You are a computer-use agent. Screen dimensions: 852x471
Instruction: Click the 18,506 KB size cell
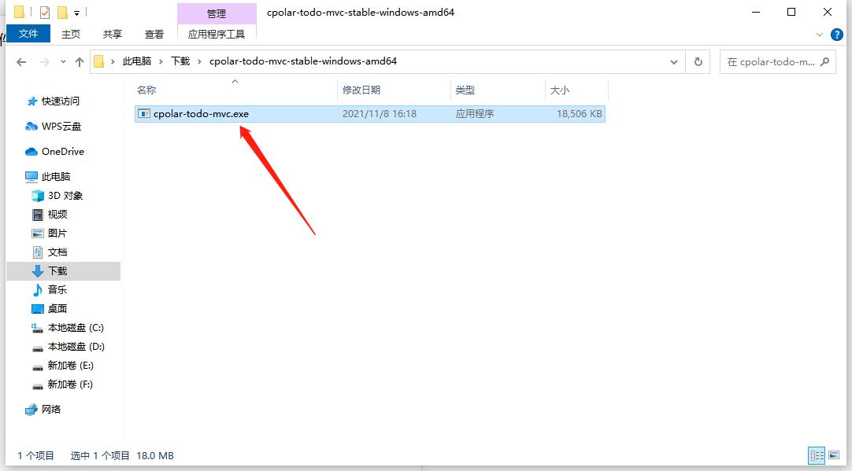[x=580, y=114]
